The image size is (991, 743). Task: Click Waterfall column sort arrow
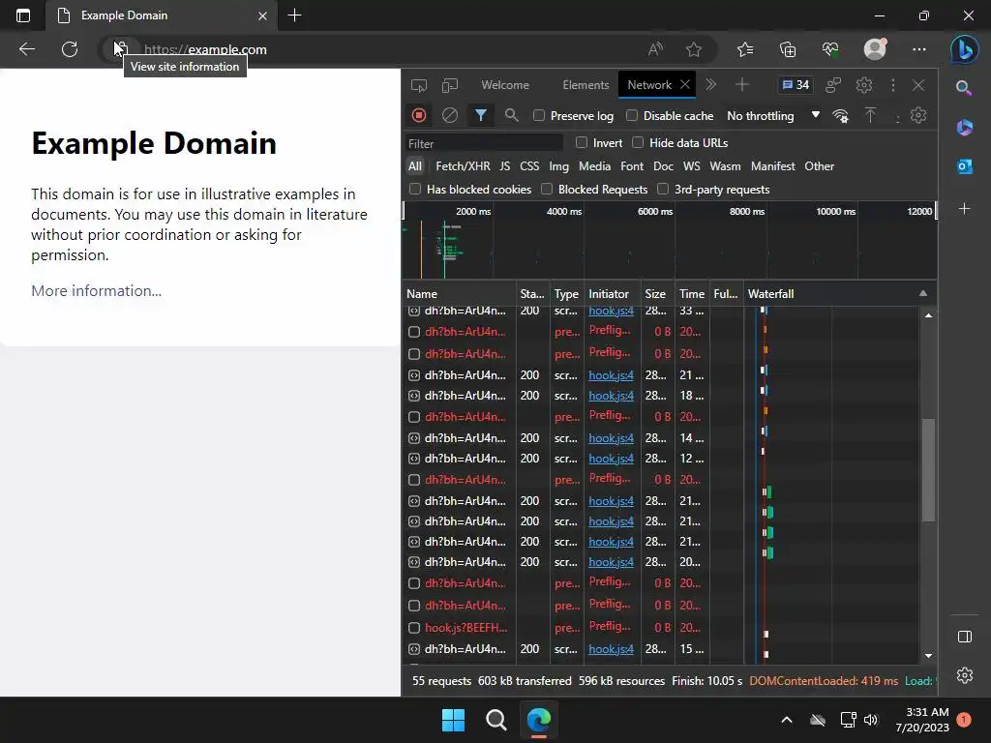pyautogui.click(x=922, y=293)
